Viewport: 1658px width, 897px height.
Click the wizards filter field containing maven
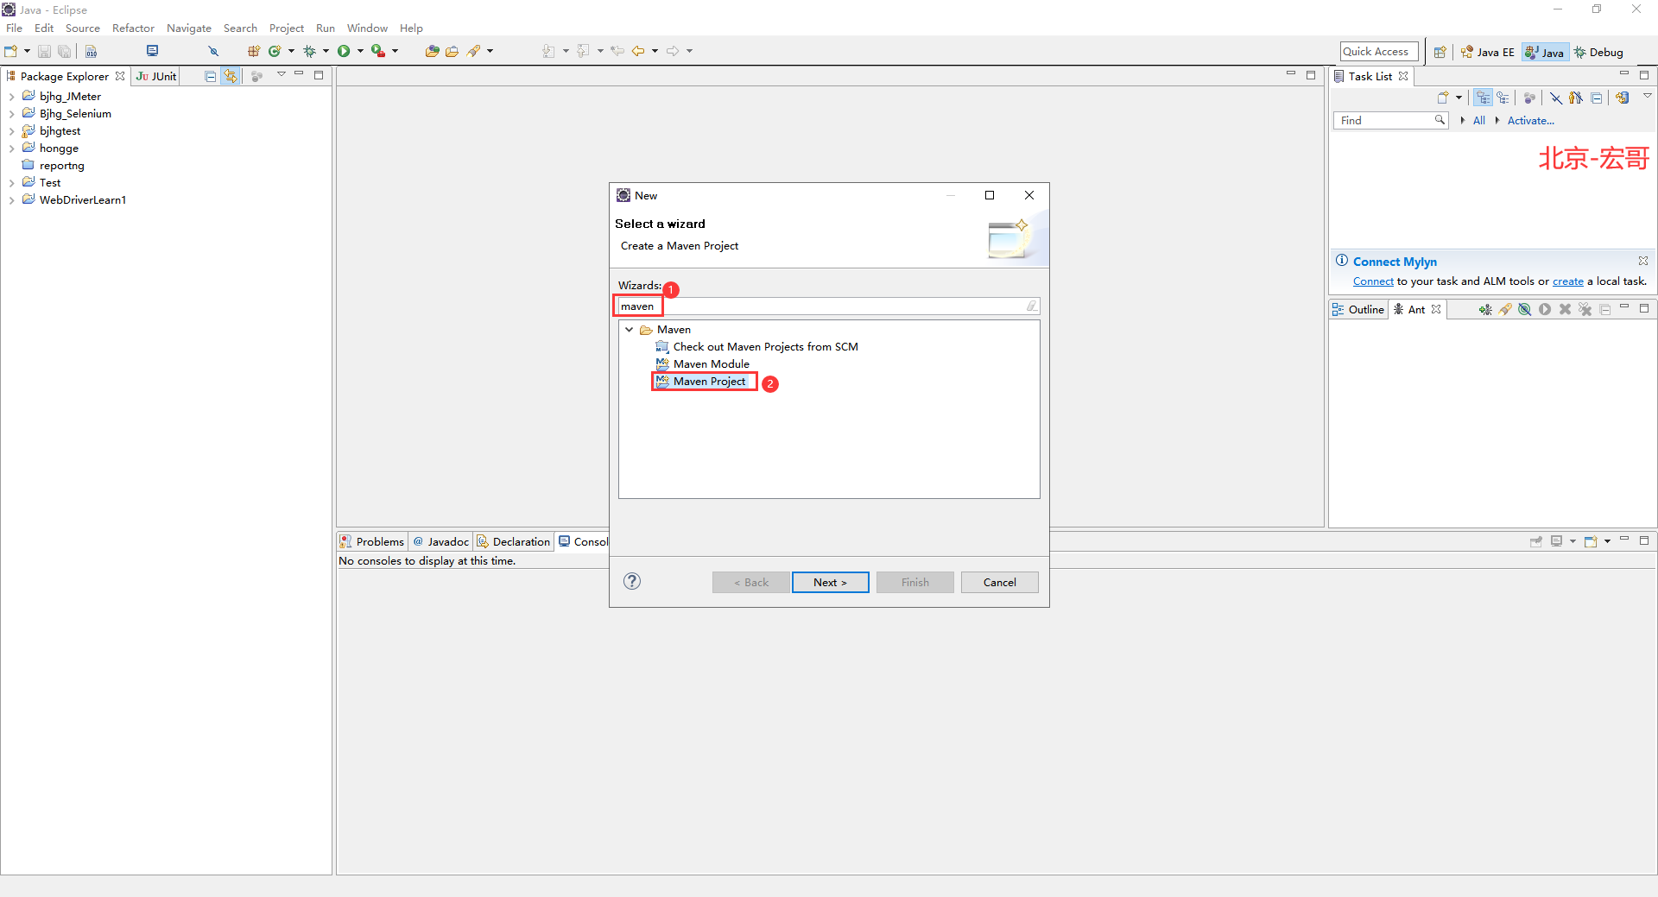[x=829, y=306]
